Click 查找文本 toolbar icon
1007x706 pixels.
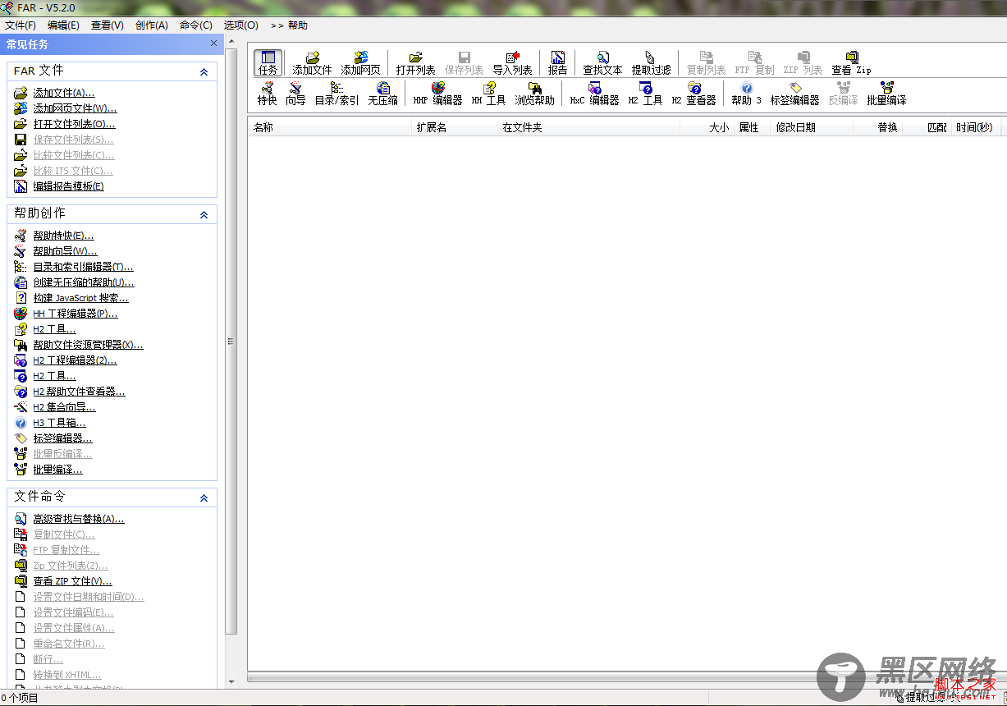[603, 63]
